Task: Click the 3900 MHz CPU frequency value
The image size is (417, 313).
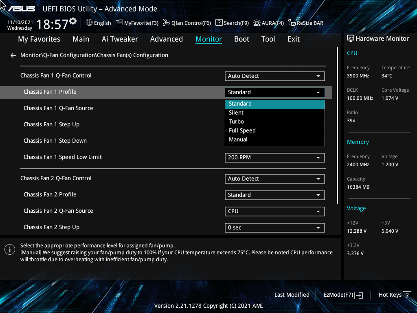Action: [x=358, y=76]
